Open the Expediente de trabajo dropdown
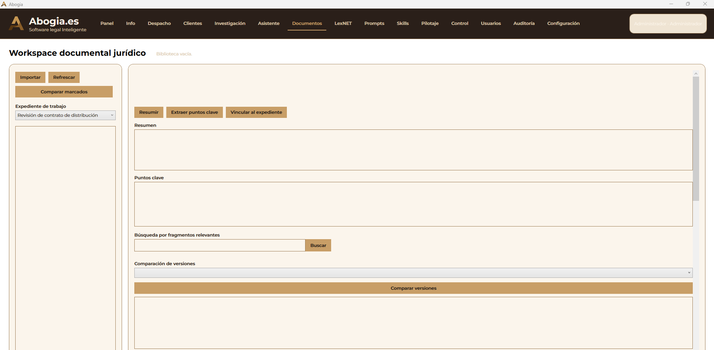 click(65, 115)
